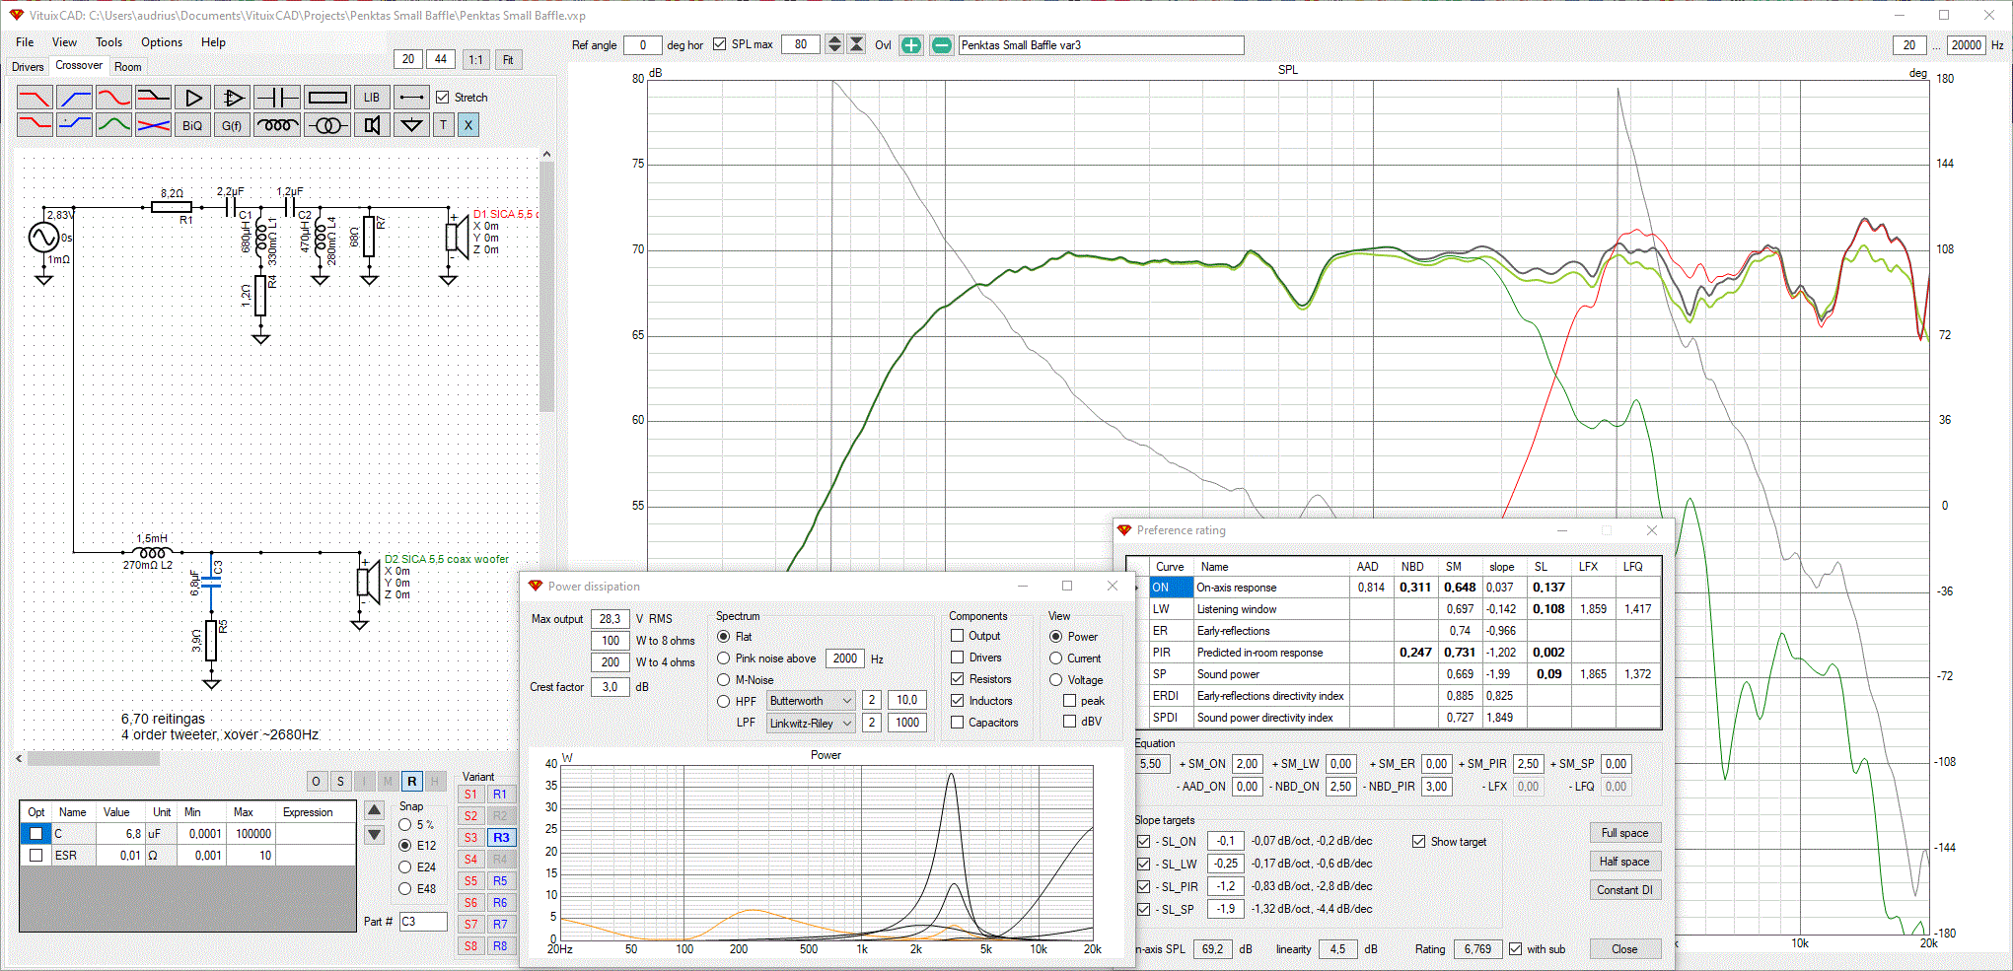Image resolution: width=2013 pixels, height=971 pixels.
Task: Click the Part # field showing C3
Action: coord(422,922)
